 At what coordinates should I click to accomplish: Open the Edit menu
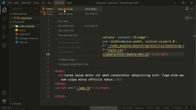[16, 3]
